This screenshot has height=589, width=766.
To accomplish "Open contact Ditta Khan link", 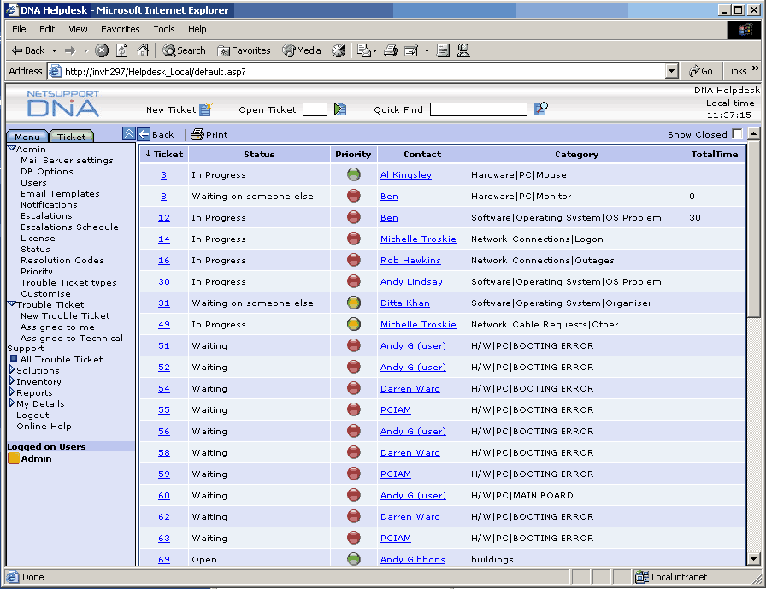I will coord(405,303).
